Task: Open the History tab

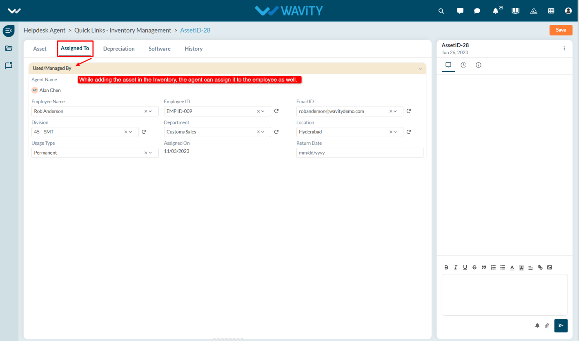Action: pyautogui.click(x=194, y=49)
